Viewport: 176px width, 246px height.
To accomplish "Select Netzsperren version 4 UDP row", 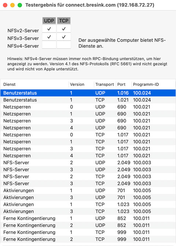I will click(x=88, y=128).
